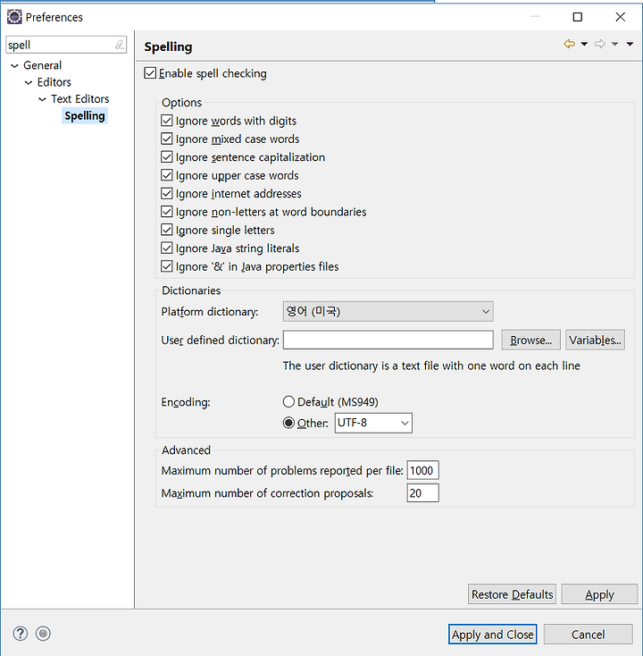Click the Variables... button
Screen dimensions: 643x656
595,341
